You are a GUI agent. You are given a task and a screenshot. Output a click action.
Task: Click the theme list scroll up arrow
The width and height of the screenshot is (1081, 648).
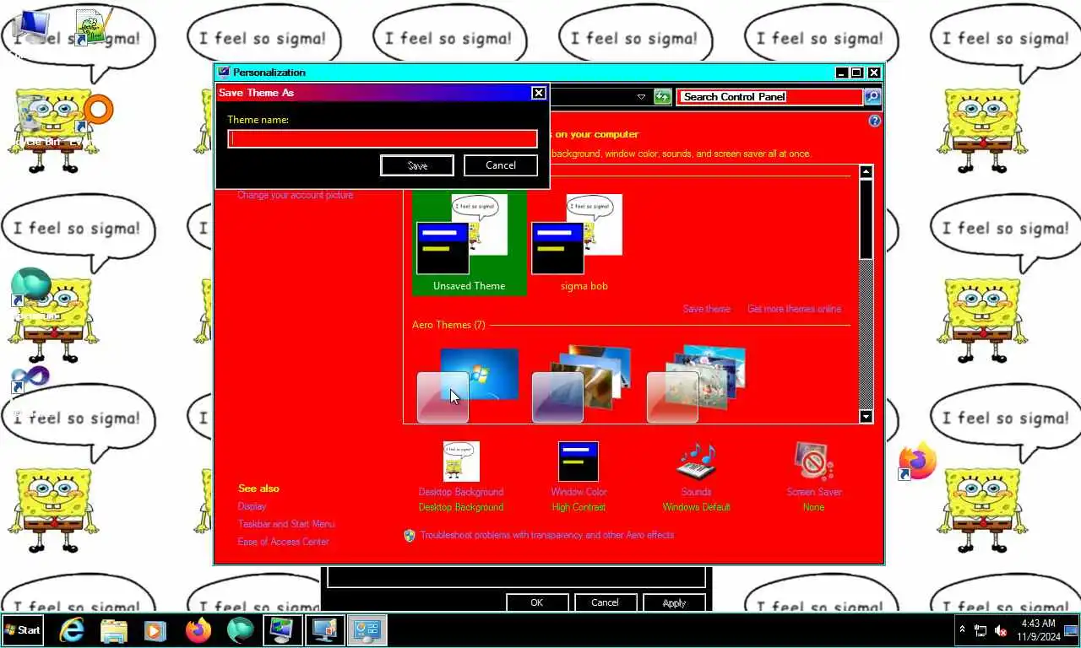866,172
